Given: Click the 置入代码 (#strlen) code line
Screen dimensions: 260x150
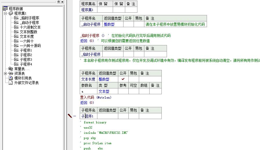Looking at the screenshot, I should pyautogui.click(x=96, y=97).
